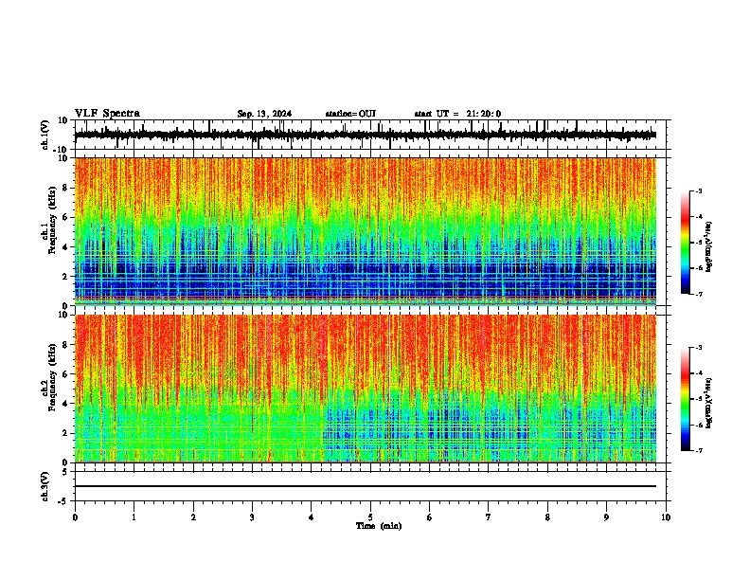The image size is (750, 580).
Task: Click the ch.1 voltage waveform trace
Action: (x=366, y=135)
